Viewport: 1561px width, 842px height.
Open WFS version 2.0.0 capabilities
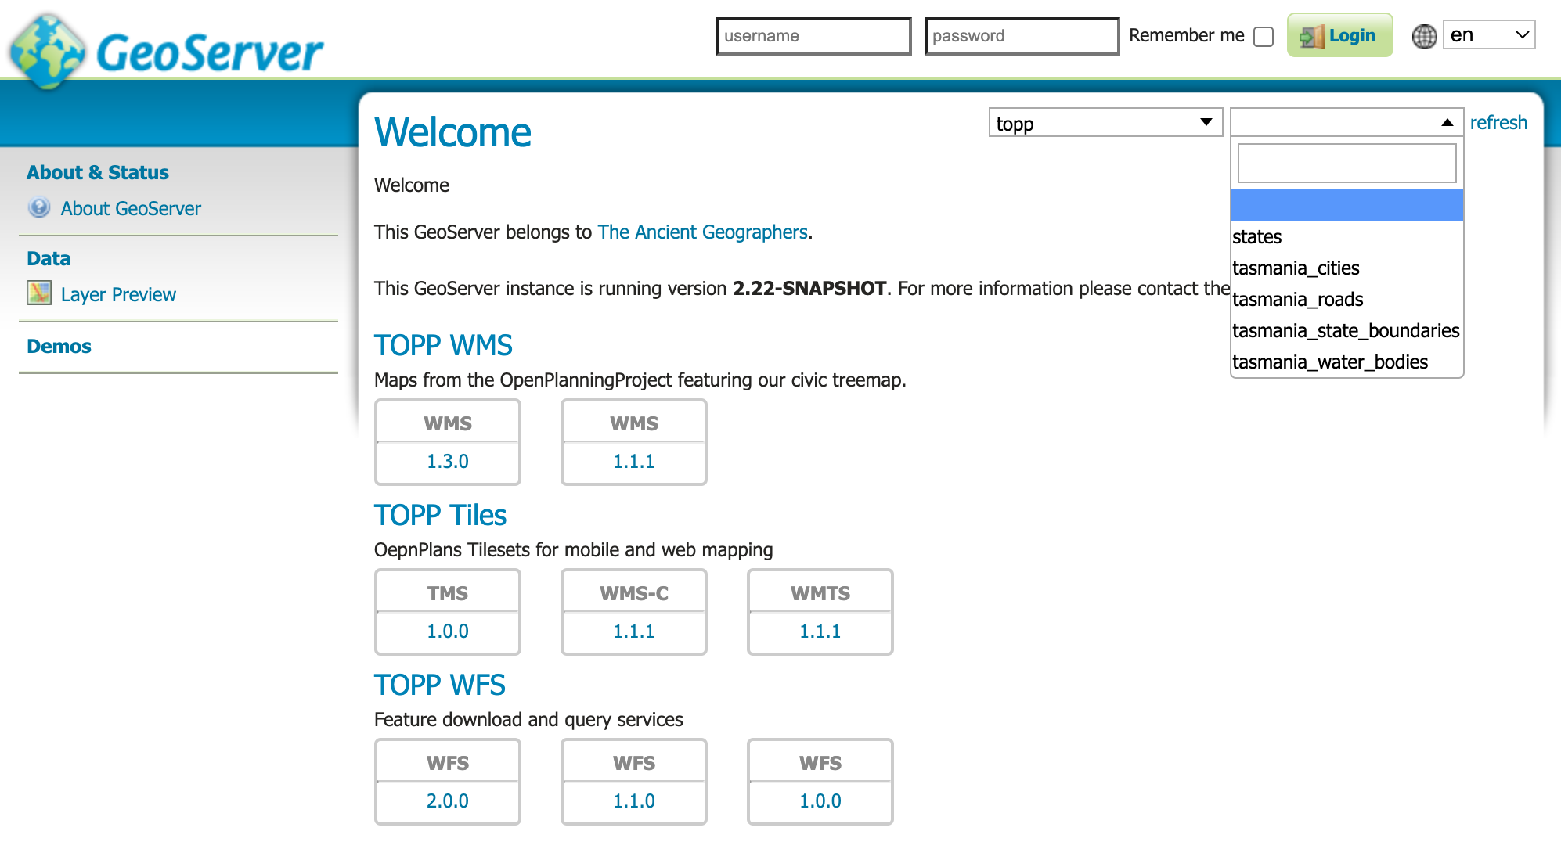pyautogui.click(x=448, y=801)
